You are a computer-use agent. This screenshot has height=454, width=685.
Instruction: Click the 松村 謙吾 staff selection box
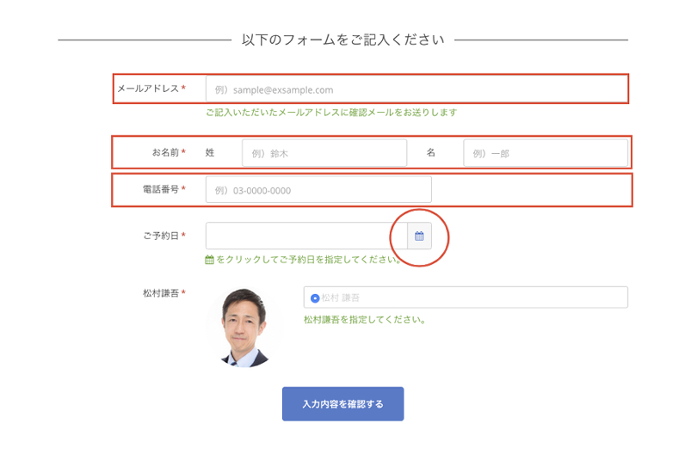[x=466, y=298]
